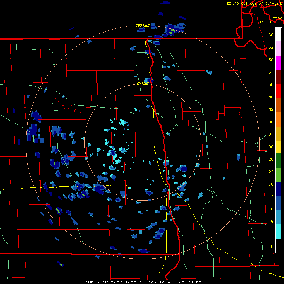
Task: Click the magenta legend swatch
Action: (x=279, y=63)
